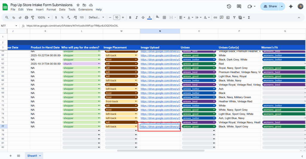This screenshot has height=159, width=306.
Task: Open version history clock icon
Action: (229, 6)
